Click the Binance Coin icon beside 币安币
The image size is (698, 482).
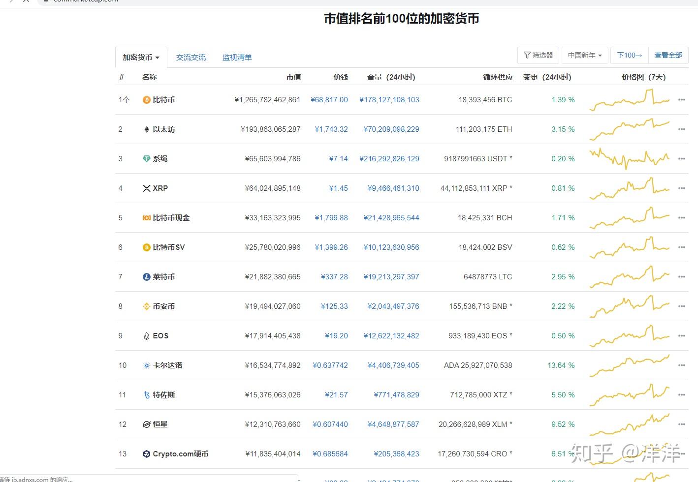point(146,306)
